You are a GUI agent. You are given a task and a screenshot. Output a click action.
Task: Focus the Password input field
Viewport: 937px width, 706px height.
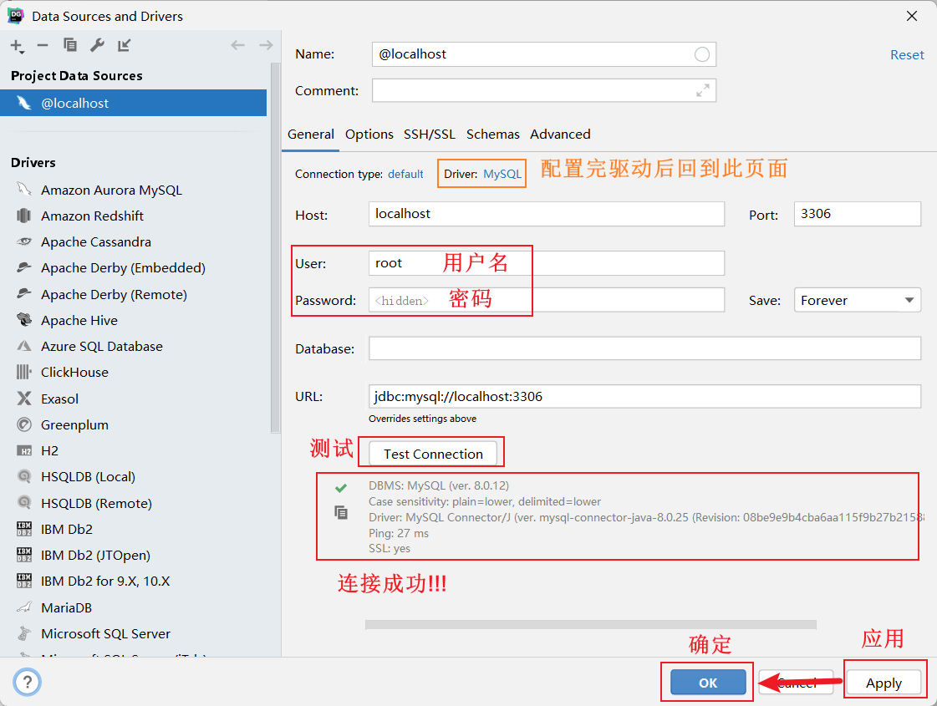click(546, 300)
